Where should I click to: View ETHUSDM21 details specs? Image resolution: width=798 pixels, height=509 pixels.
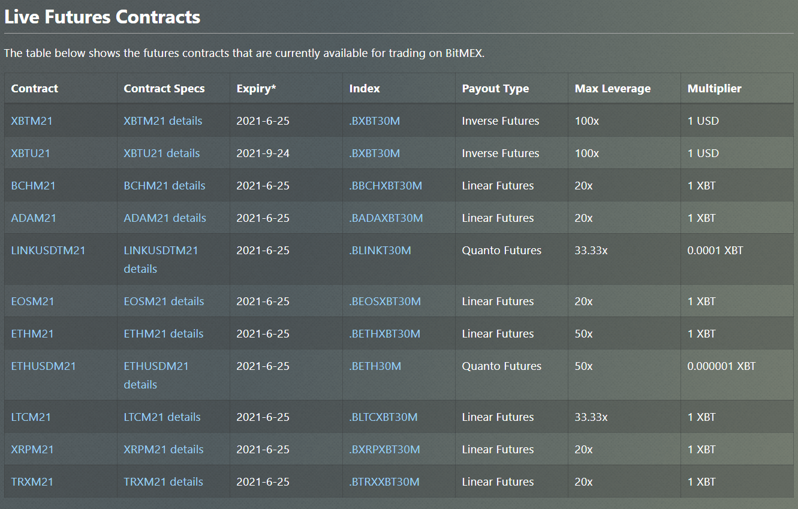click(x=156, y=375)
